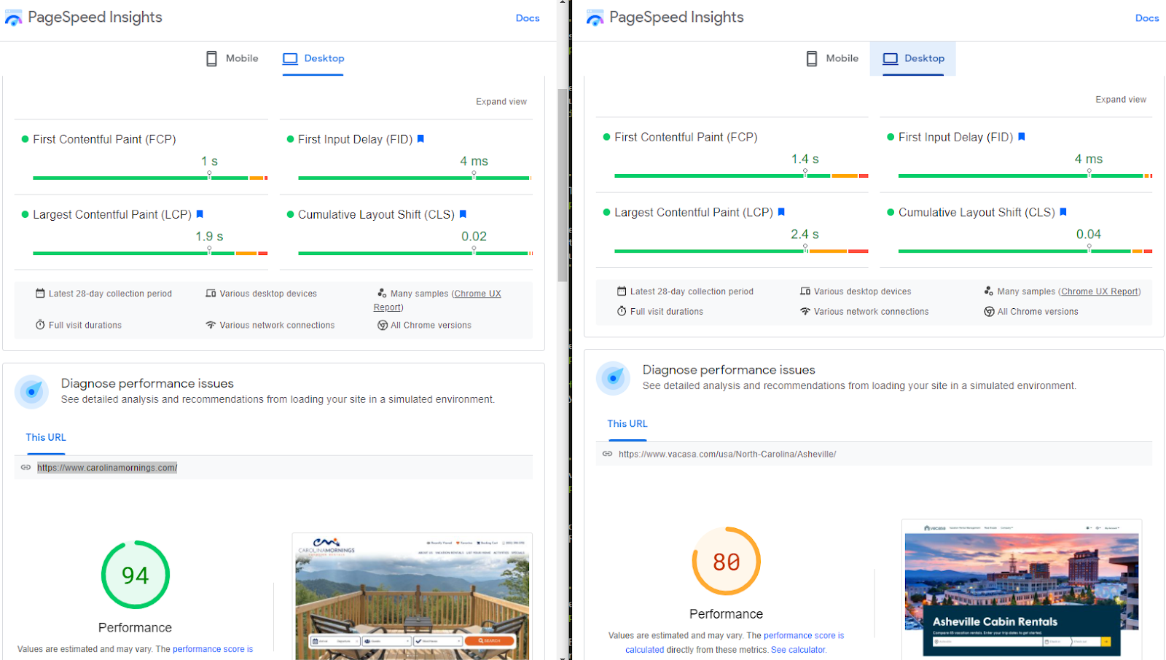
Task: Click Expand view in the right window
Action: [1121, 100]
